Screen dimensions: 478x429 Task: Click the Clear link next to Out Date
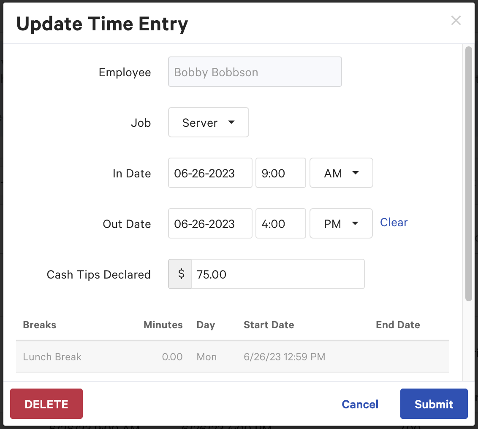(x=394, y=222)
